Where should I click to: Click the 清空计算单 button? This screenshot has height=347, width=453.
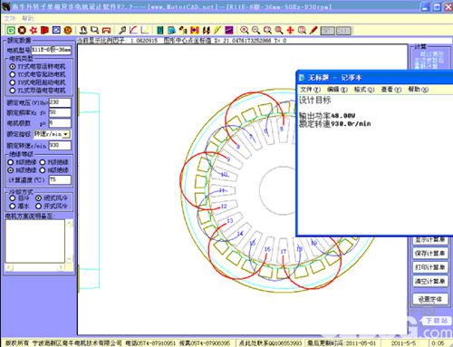pos(430,281)
